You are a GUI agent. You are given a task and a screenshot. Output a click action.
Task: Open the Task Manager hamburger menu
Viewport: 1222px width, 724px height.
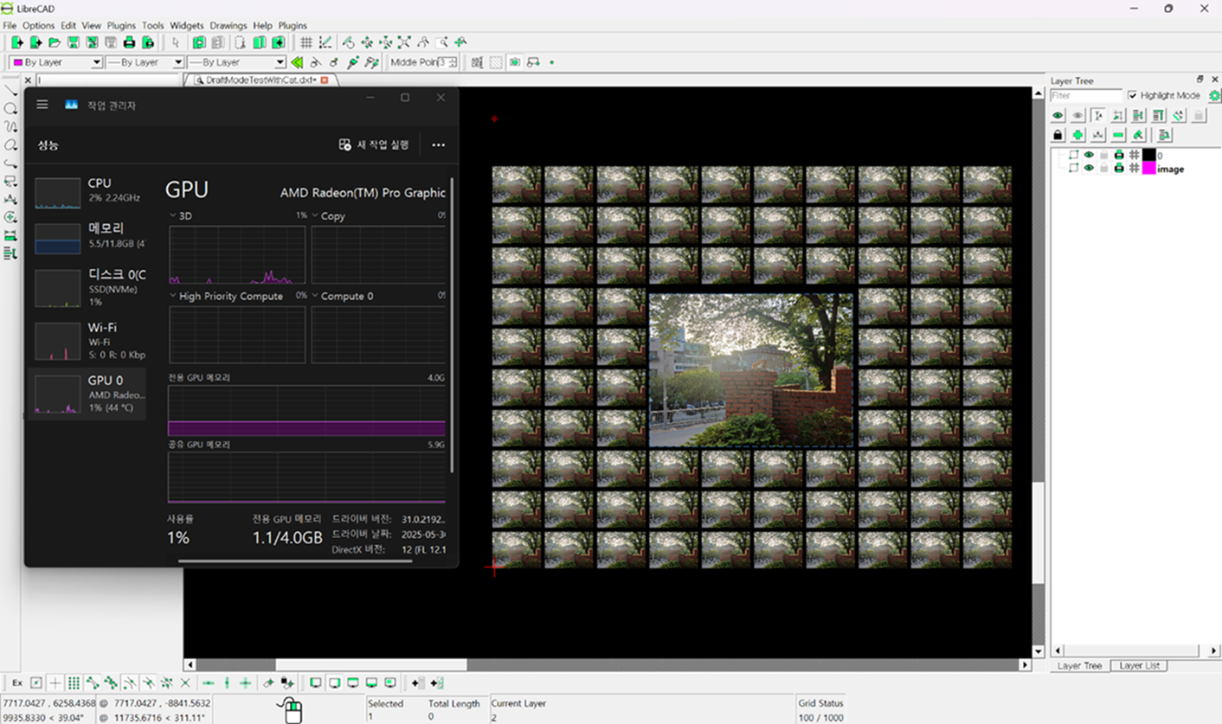coord(42,105)
